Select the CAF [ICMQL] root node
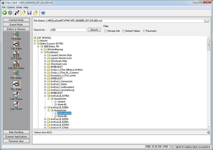213x150 pixels. click(44, 38)
